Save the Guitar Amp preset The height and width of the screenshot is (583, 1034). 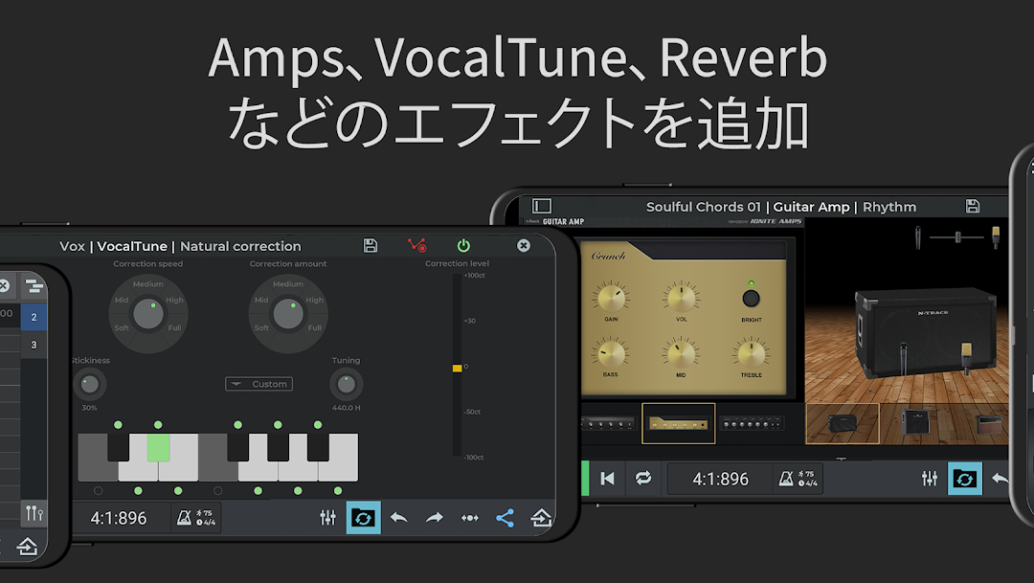point(973,206)
